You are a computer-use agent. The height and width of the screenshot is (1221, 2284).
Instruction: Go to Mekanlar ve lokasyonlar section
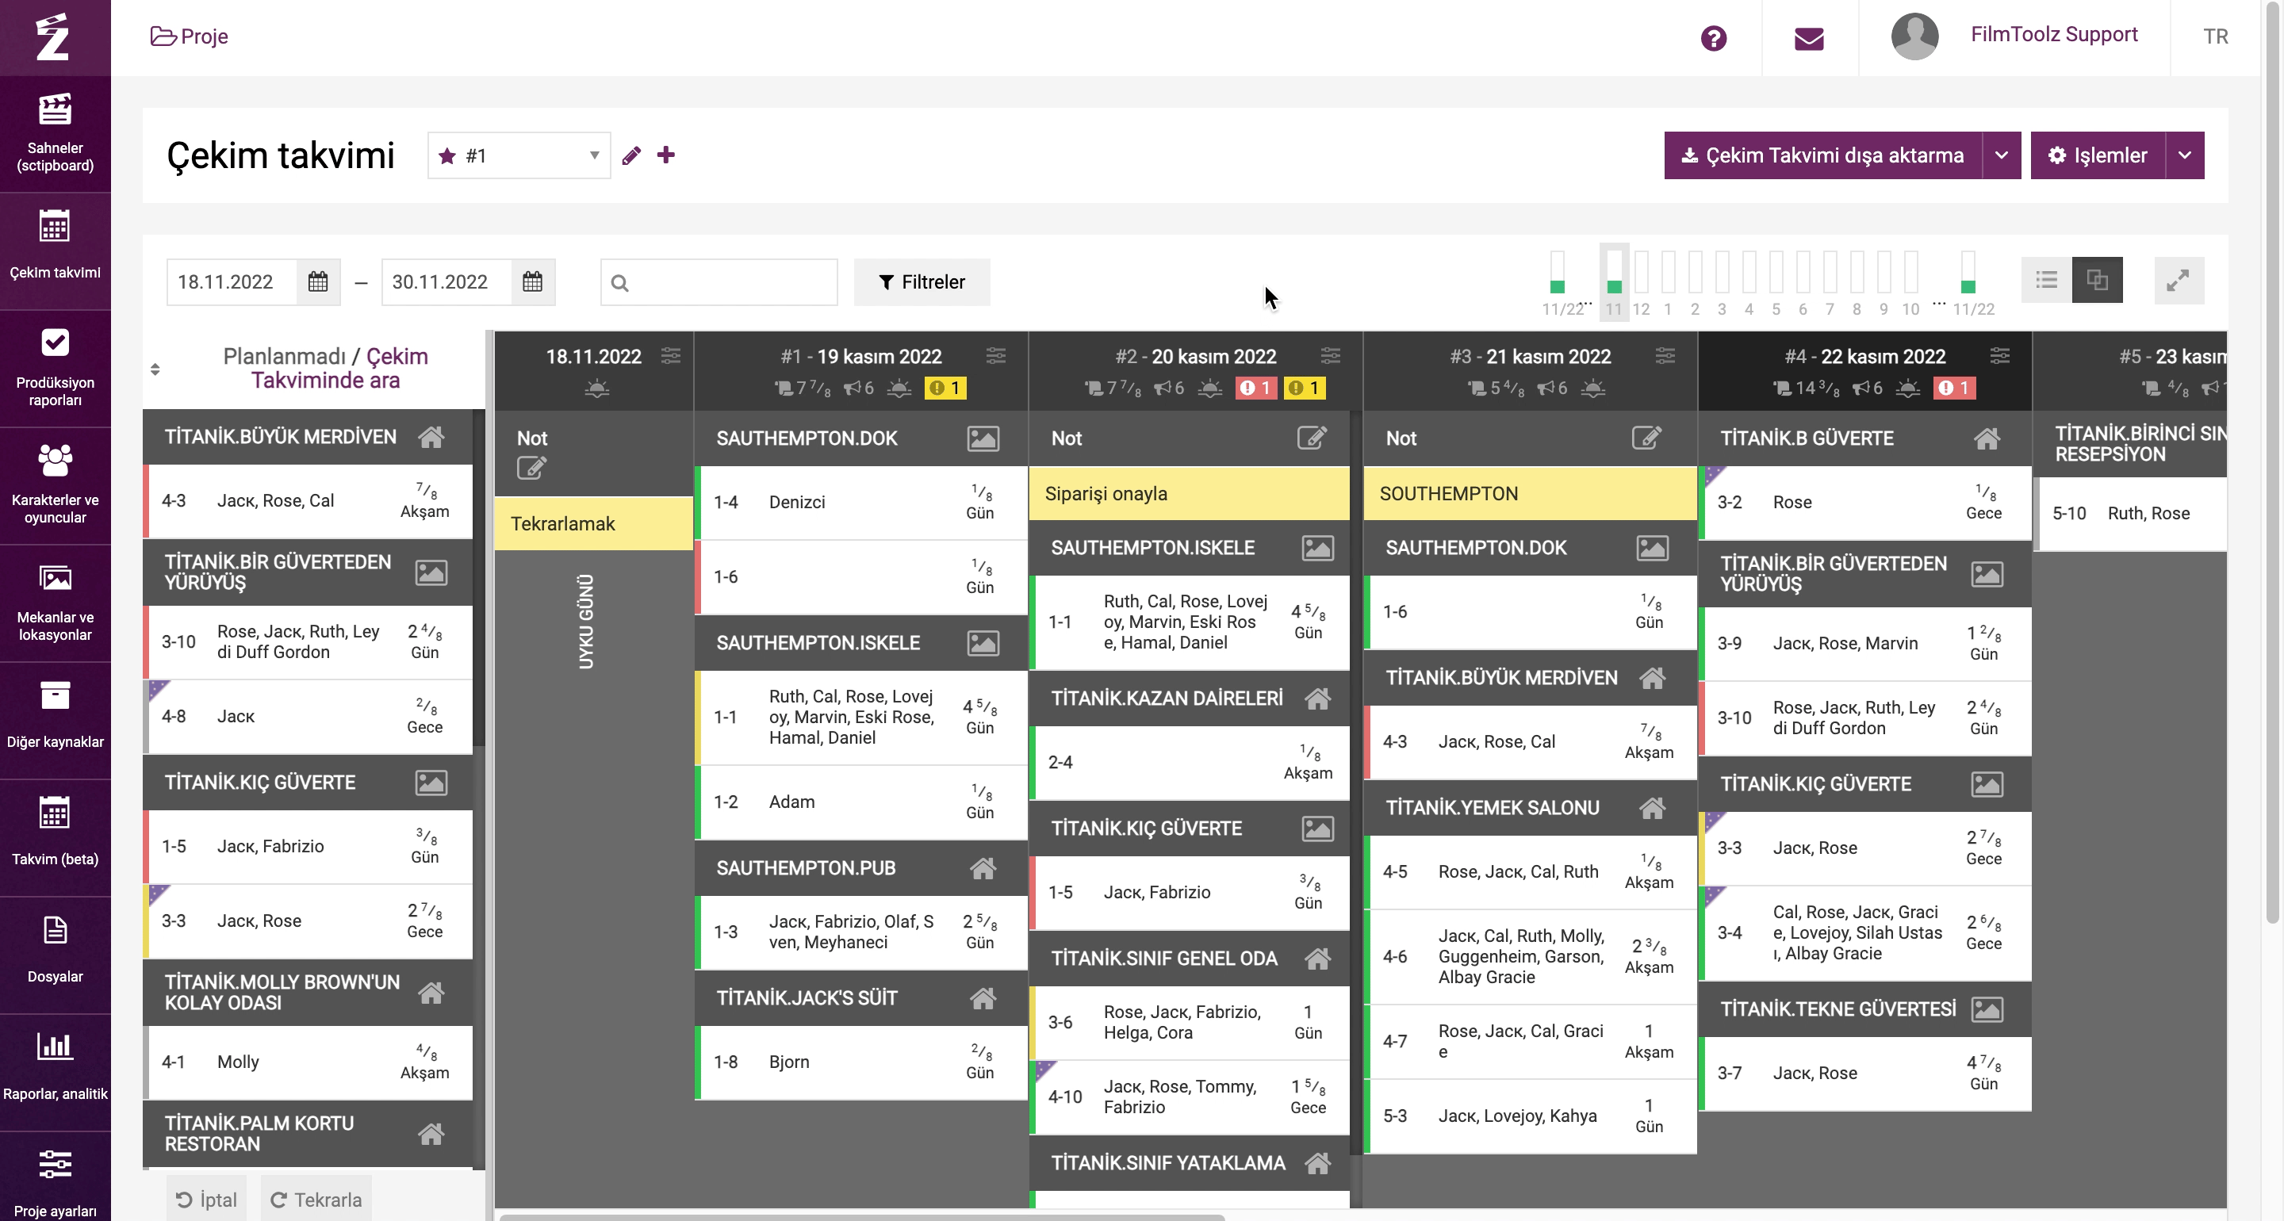click(55, 603)
